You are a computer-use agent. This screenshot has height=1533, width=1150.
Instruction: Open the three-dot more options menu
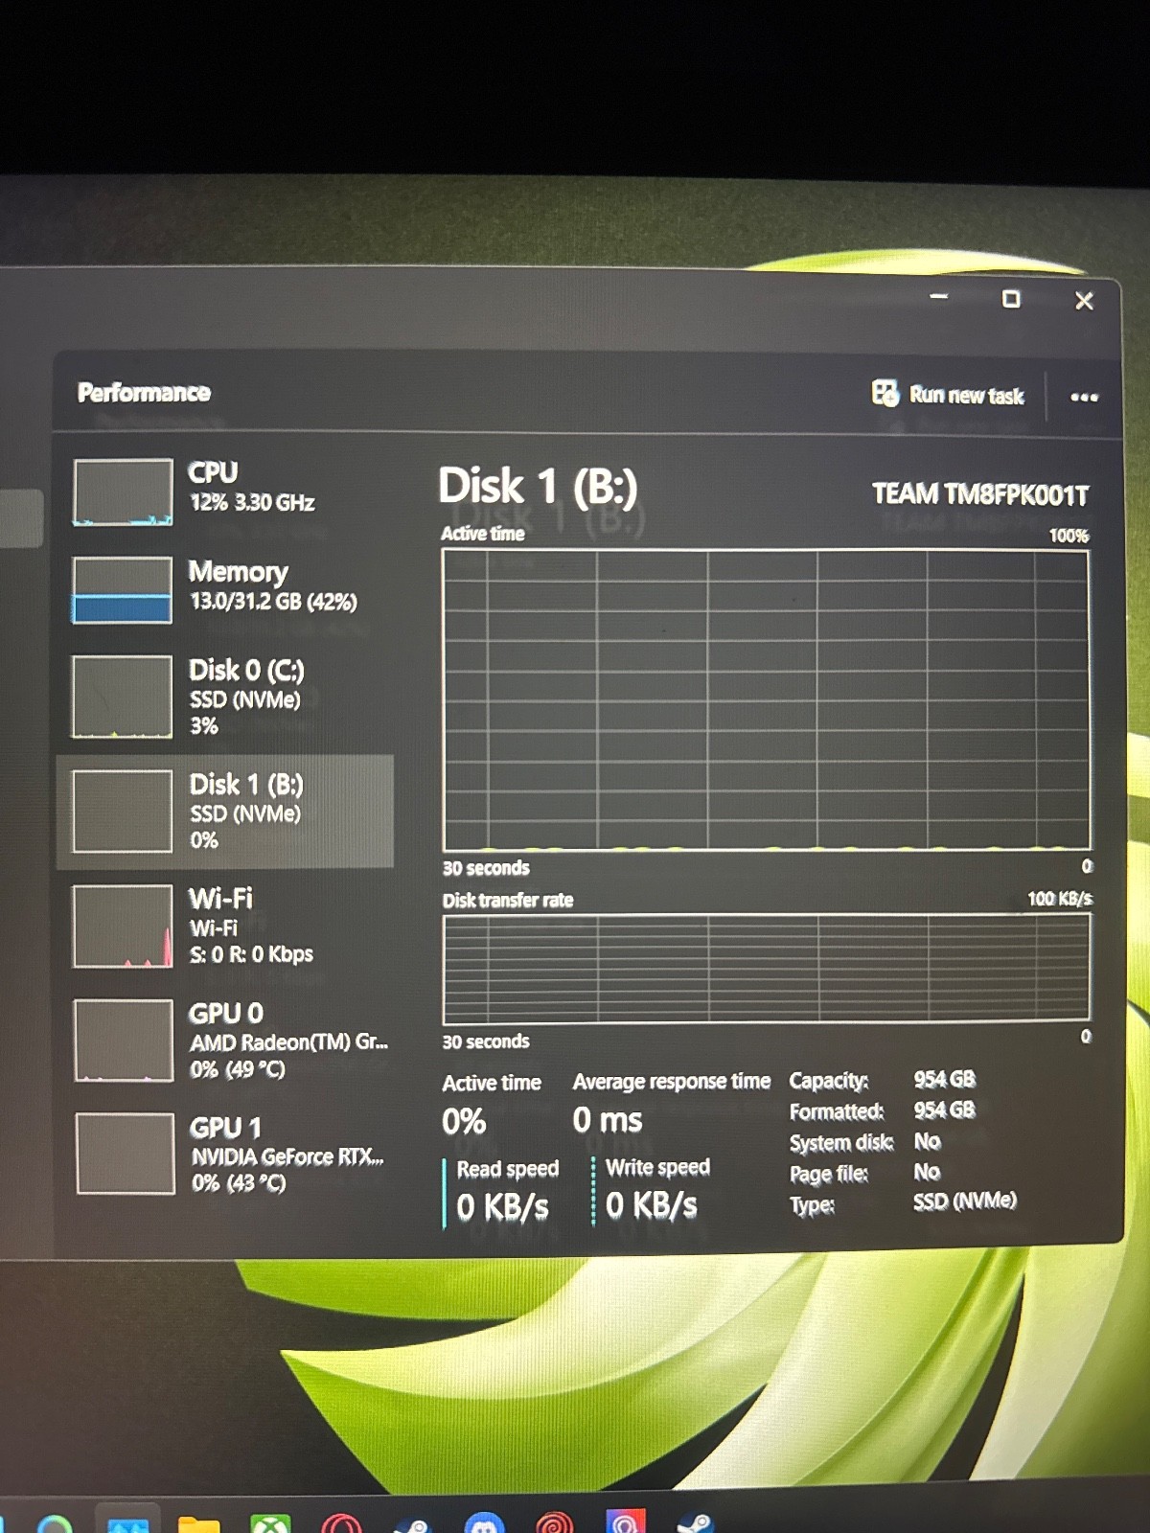point(1084,397)
